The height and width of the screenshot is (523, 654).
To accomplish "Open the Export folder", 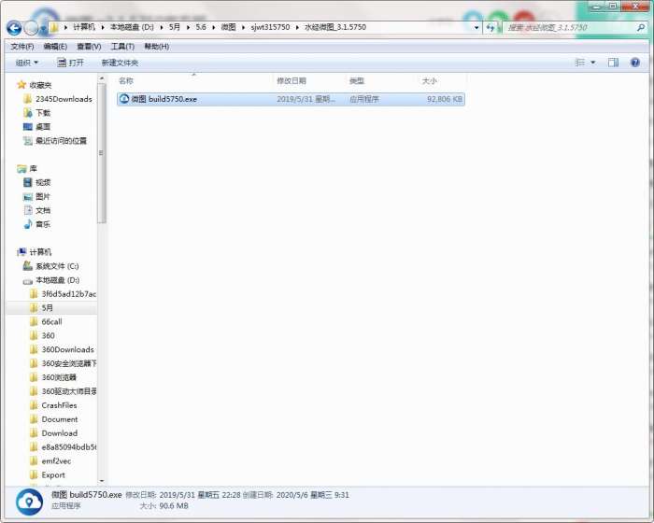I will 48,475.
